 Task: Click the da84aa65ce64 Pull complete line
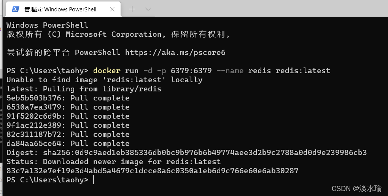pos(68,143)
